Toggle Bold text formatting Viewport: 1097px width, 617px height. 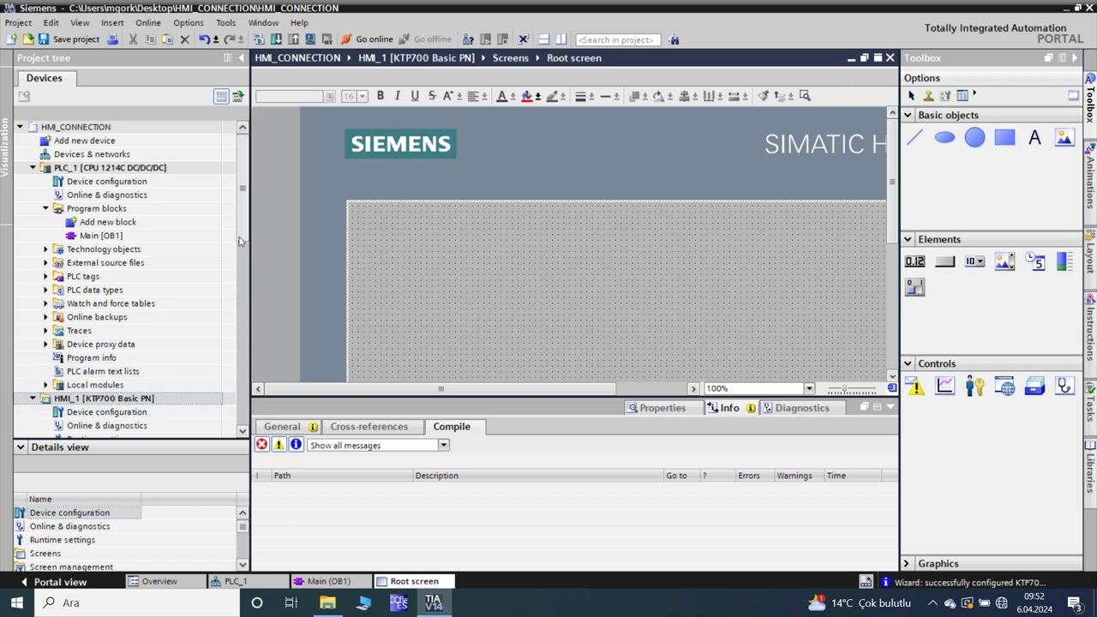tap(381, 96)
